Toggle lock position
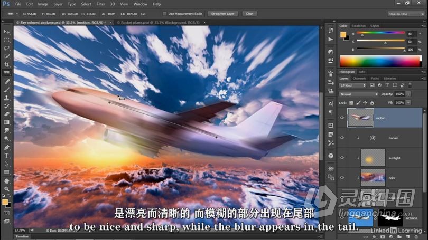 coord(365,103)
